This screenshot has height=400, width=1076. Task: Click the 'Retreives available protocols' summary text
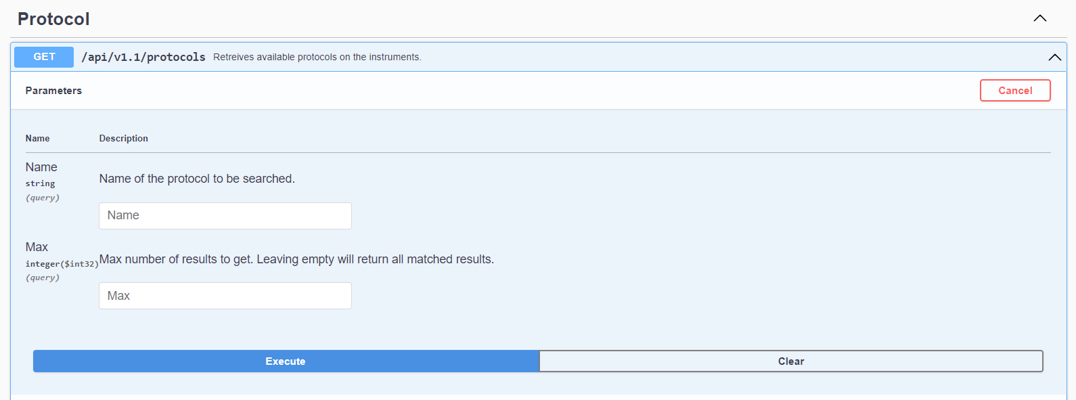(x=317, y=57)
